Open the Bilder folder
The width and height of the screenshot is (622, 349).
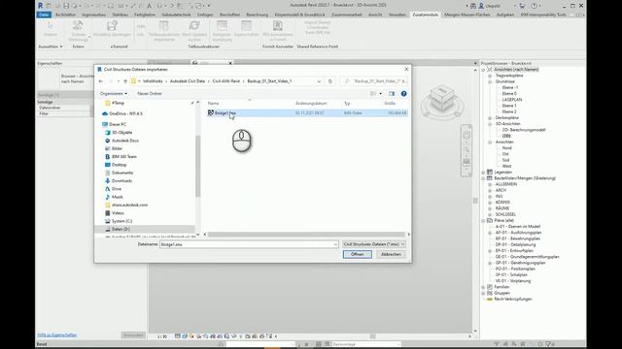pyautogui.click(x=114, y=148)
